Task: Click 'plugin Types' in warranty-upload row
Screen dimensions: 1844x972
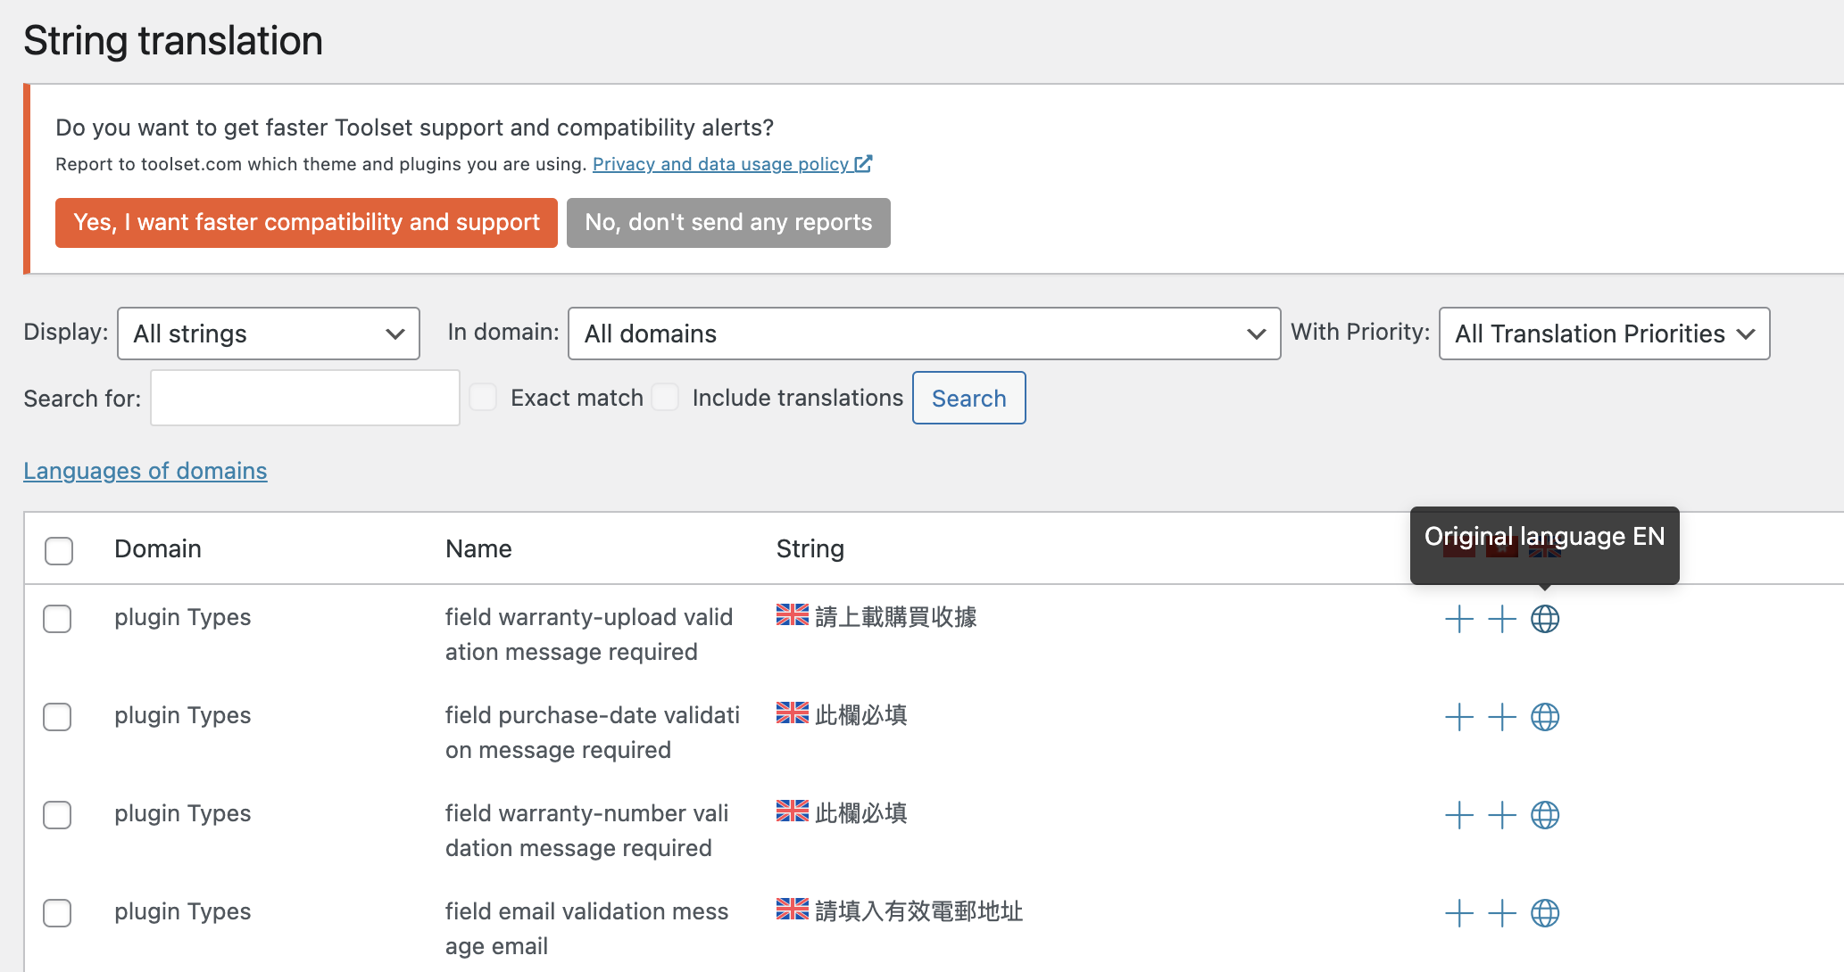Action: (x=183, y=617)
